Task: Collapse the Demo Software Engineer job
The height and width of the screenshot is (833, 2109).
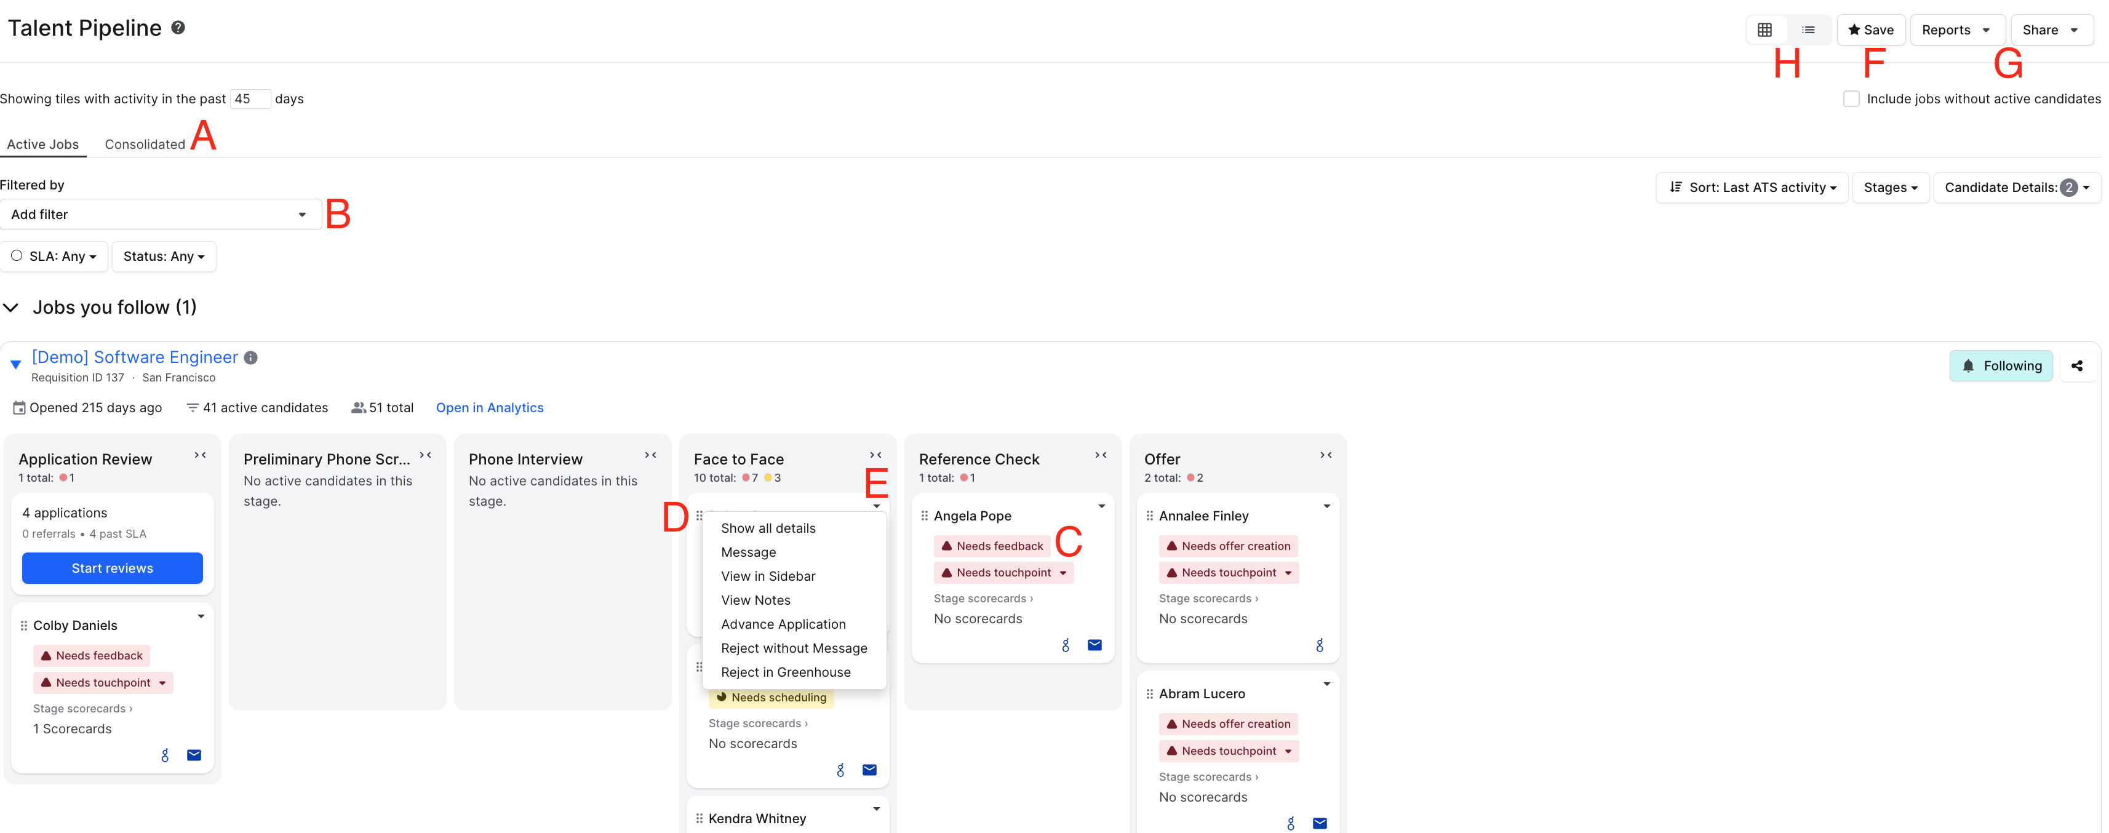Action: point(15,364)
